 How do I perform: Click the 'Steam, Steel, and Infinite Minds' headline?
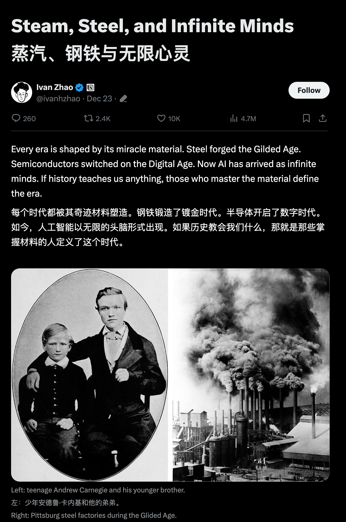coord(152,26)
